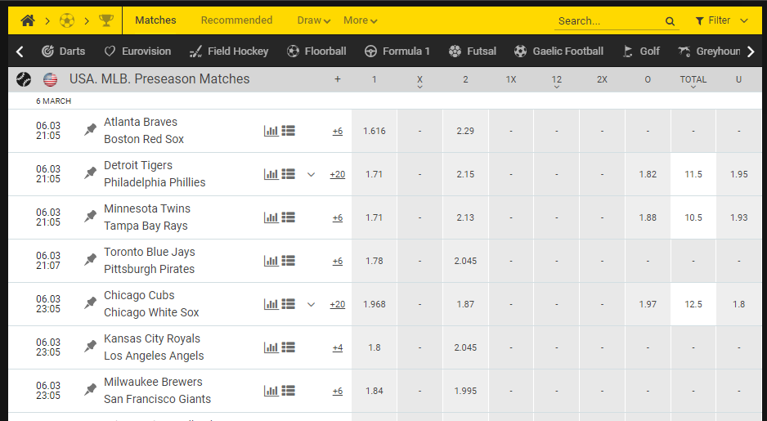Screen dimensions: 767x421
Task: Click the search magnifier icon
Action: 670,21
